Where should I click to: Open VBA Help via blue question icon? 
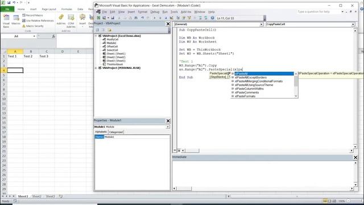tap(212, 18)
